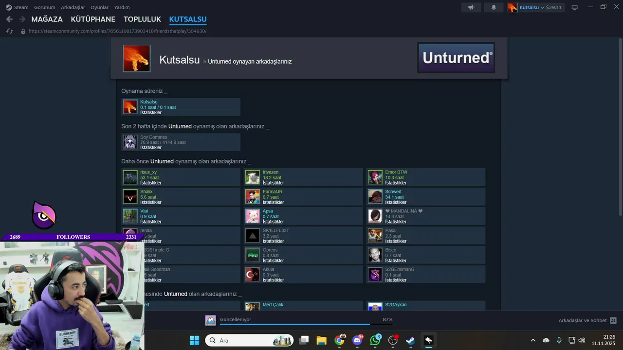The height and width of the screenshot is (350, 623).
Task: Open the Steam announcements megaphone icon
Action: (x=471, y=7)
